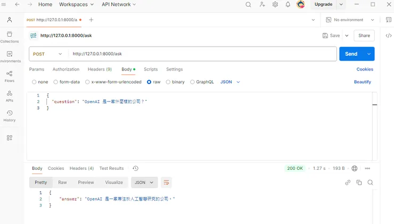Go forward with the right arrow

30,4
